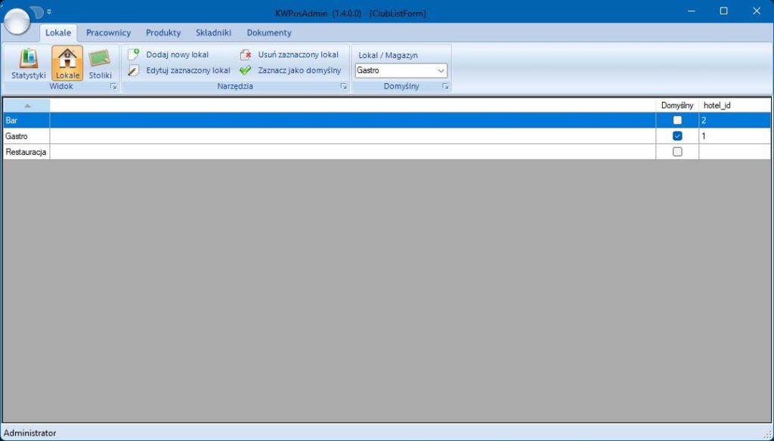The width and height of the screenshot is (774, 441).
Task: Open the Produkty ribbon tab
Action: 163,32
